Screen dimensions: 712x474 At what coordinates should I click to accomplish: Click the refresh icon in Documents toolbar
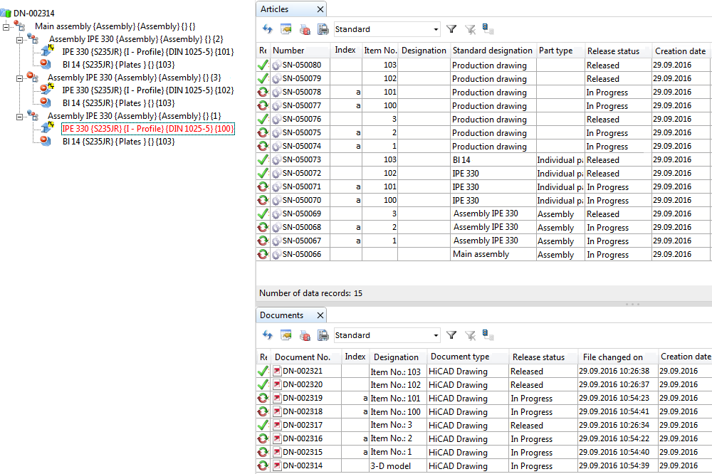point(268,335)
